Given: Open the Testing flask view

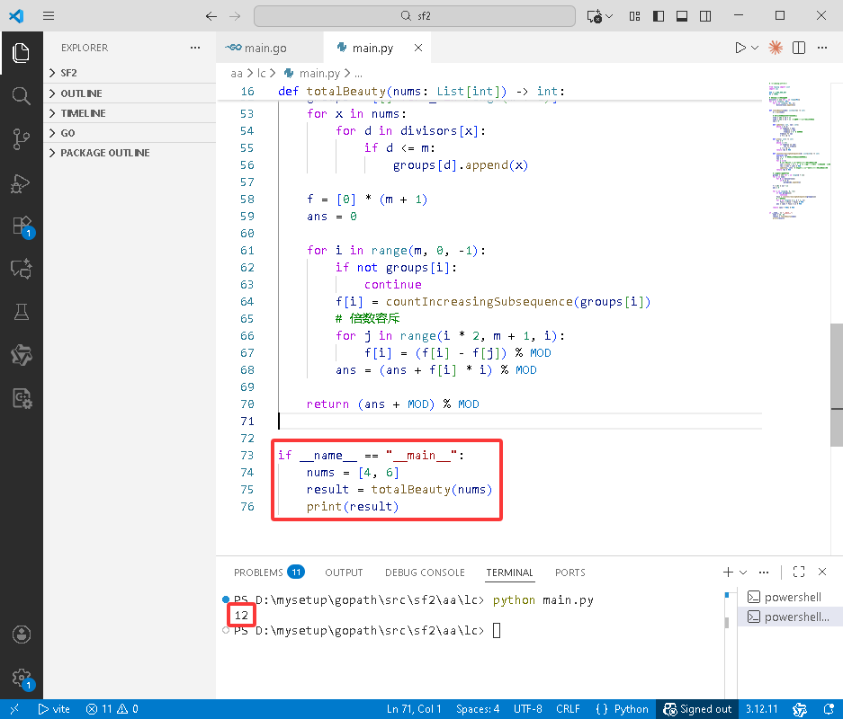Looking at the screenshot, I should tap(21, 312).
